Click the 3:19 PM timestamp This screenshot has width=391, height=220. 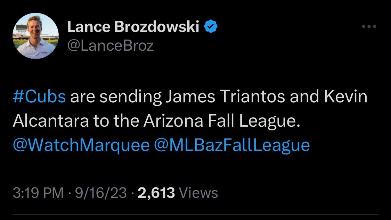pyautogui.click(x=38, y=193)
